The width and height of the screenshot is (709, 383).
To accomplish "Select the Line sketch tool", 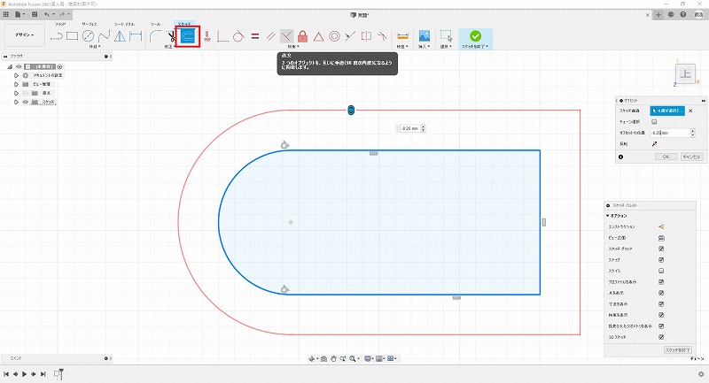I will pos(57,36).
